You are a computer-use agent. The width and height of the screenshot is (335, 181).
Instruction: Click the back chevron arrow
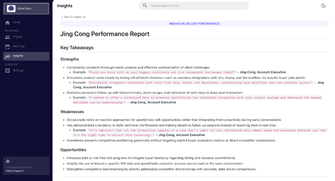(x=62, y=17)
